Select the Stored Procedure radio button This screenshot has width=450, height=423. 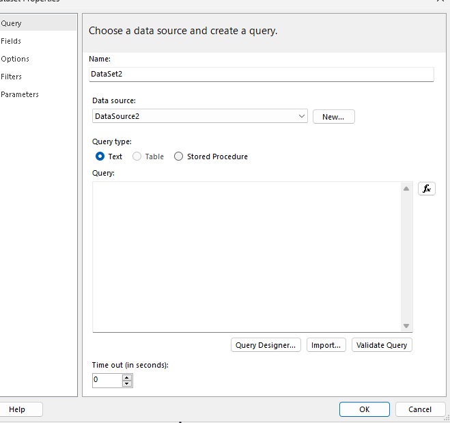coord(178,156)
